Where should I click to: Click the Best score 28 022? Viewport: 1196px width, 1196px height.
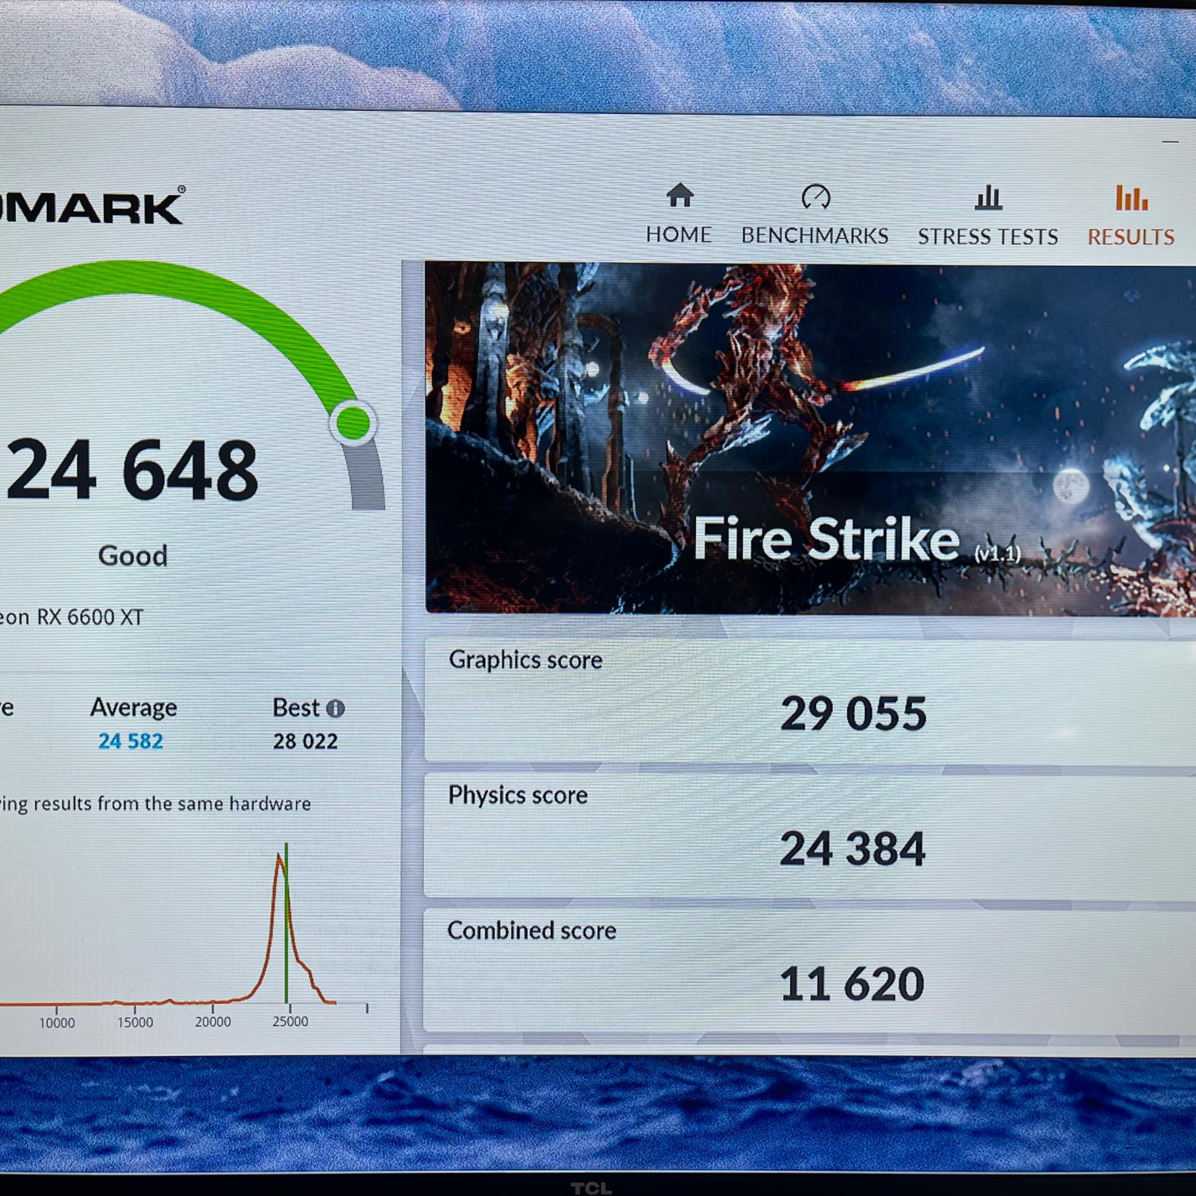305,741
